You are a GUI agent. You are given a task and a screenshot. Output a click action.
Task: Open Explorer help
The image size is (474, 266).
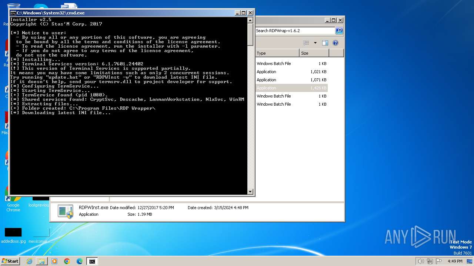click(x=336, y=43)
